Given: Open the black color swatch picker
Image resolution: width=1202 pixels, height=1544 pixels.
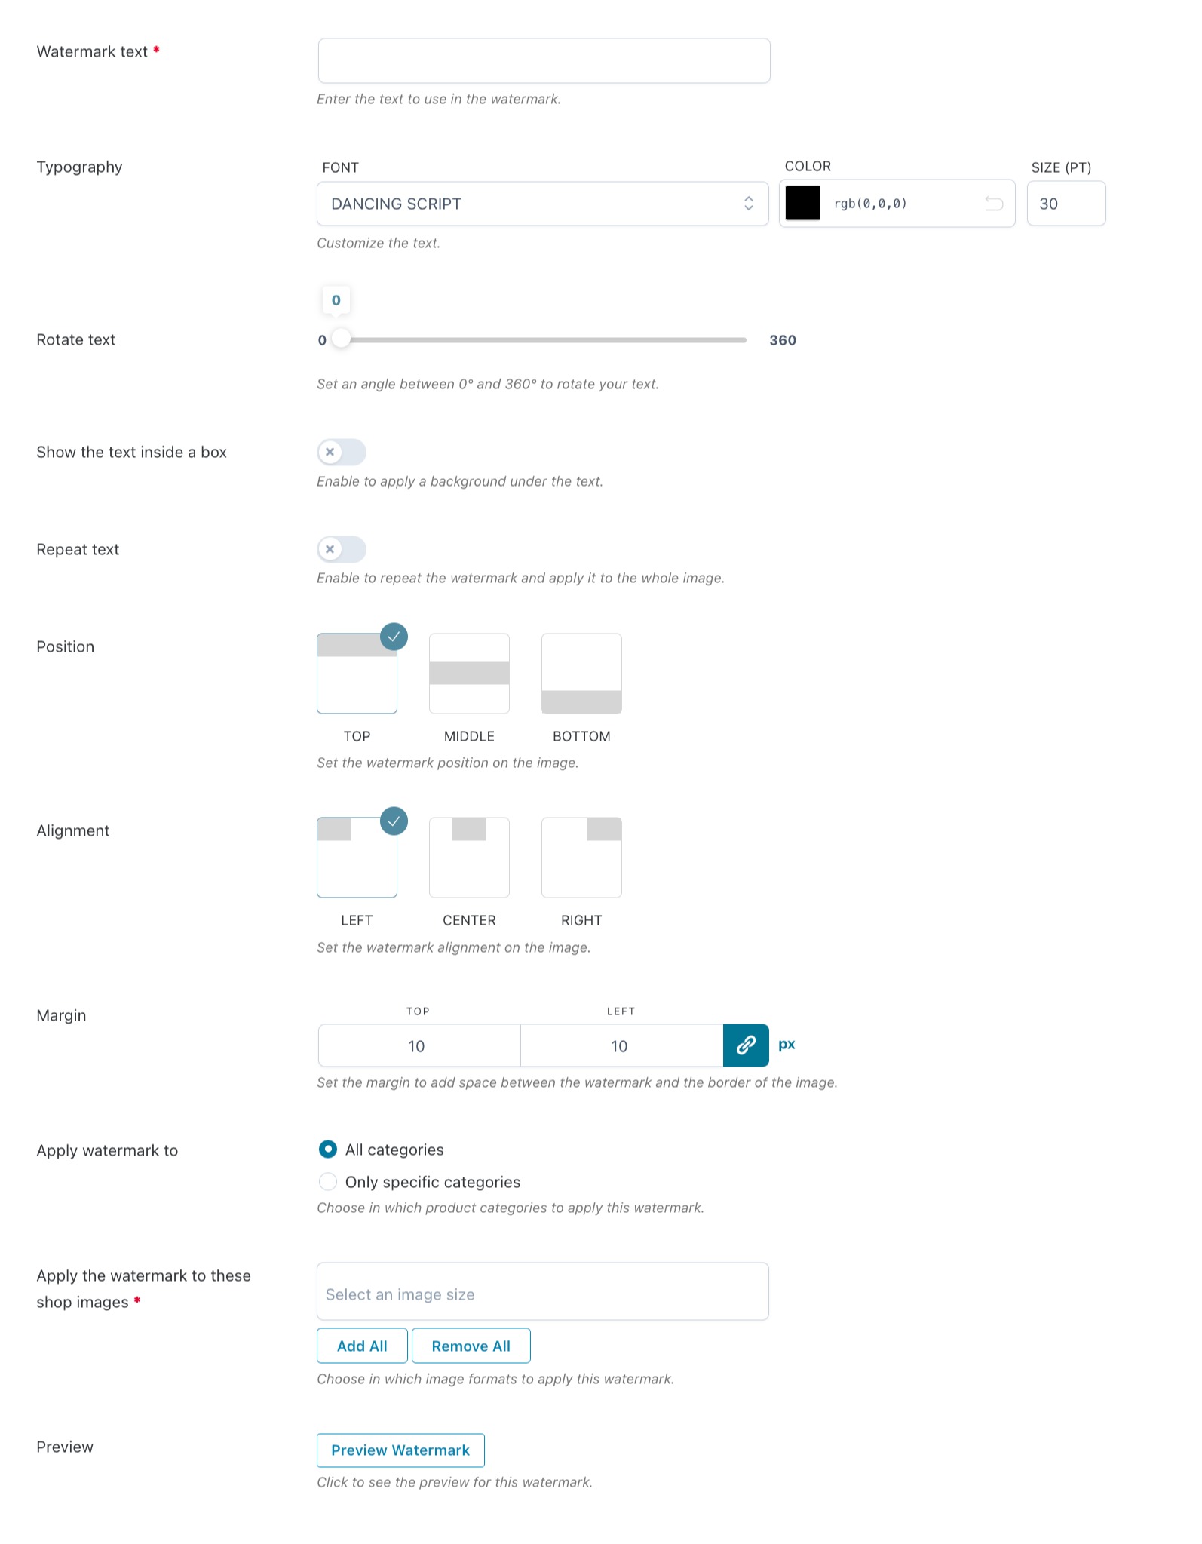Looking at the screenshot, I should click(x=802, y=204).
